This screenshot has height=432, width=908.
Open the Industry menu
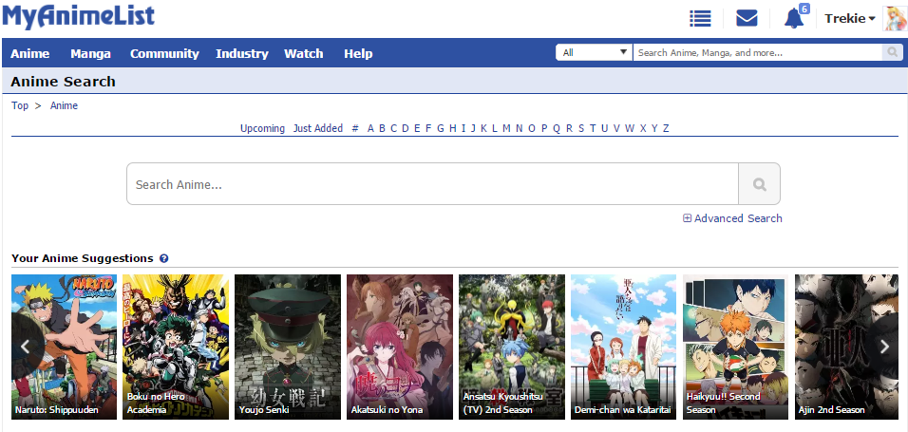pos(242,54)
